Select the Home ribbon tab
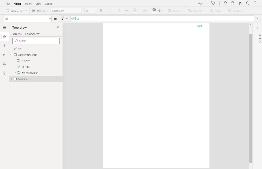262x169 pixels. click(x=17, y=4)
